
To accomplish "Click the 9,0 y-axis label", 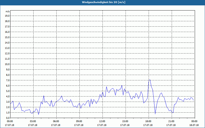I will (x=8, y=69).
